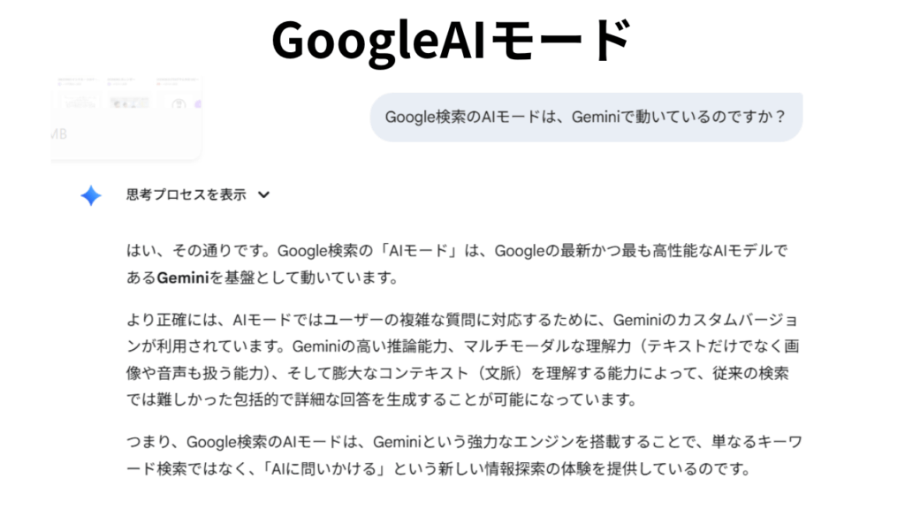Expand the 思考プロセスを表示 chevron arrow

pyautogui.click(x=263, y=195)
